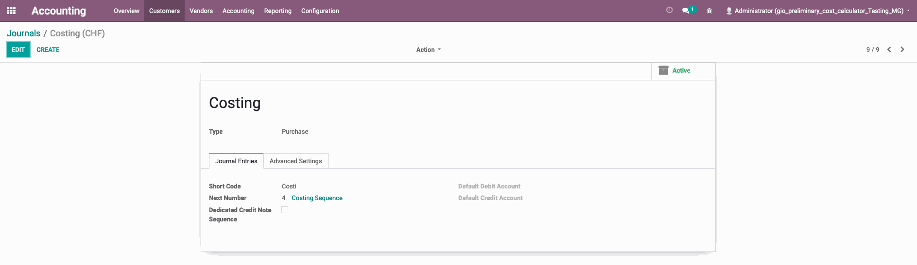Screen dimensions: 917x265
Task: Open the debug bug icon
Action: (709, 11)
